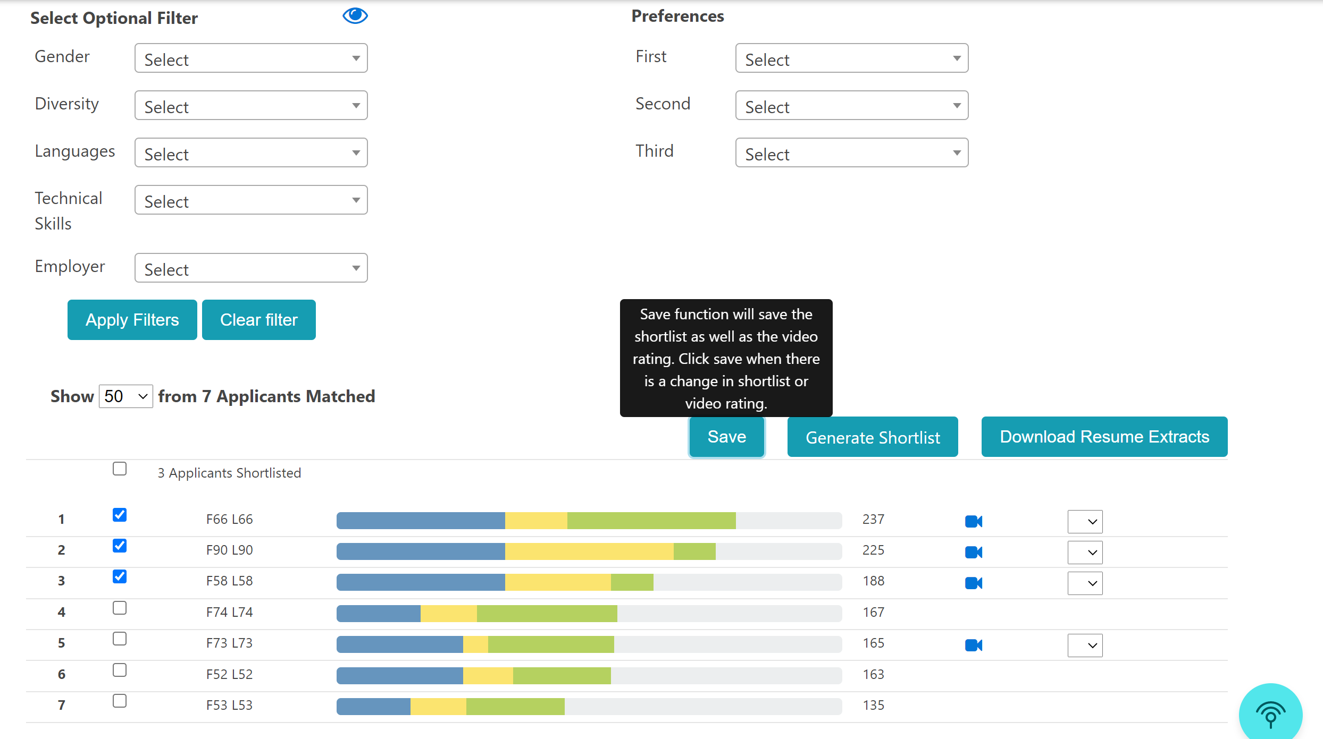Open video for applicant F66 L66
This screenshot has width=1323, height=739.
pyautogui.click(x=973, y=521)
